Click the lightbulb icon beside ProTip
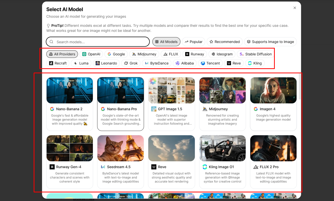This screenshot has width=334, height=201. (48, 26)
